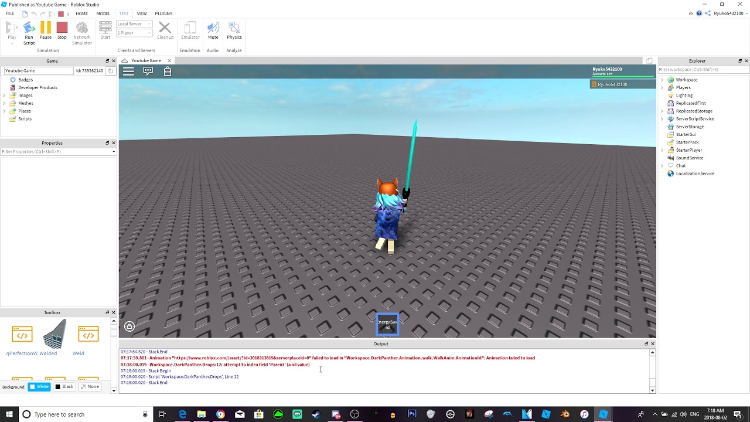750x422 pixels.
Task: Set toolbox background to White
Action: [39, 387]
